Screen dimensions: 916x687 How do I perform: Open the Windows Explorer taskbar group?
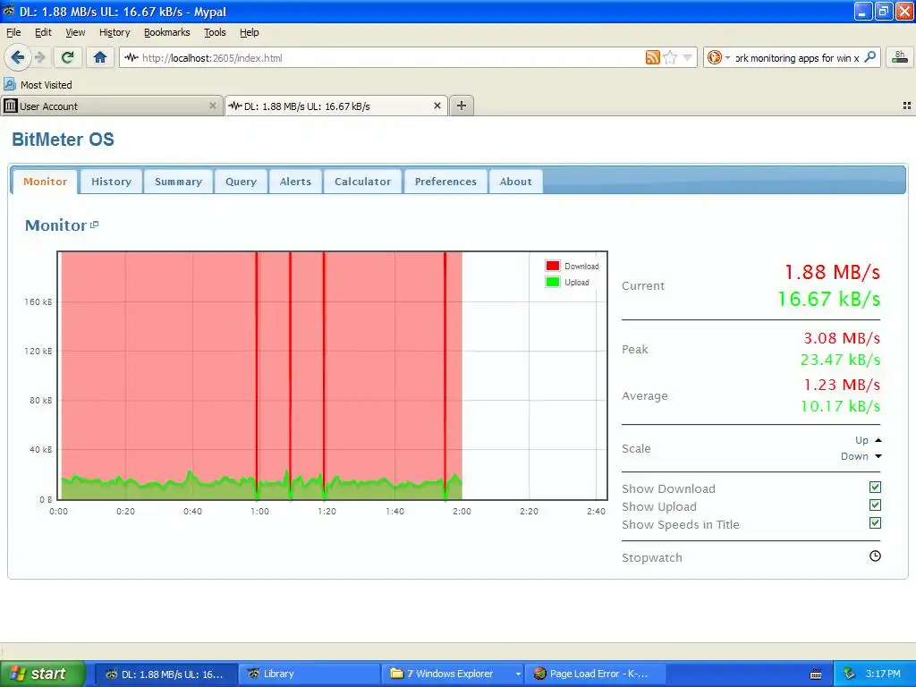click(x=450, y=674)
